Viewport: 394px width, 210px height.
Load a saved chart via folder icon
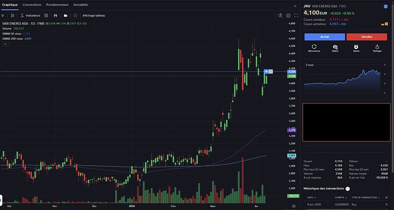click(66, 15)
